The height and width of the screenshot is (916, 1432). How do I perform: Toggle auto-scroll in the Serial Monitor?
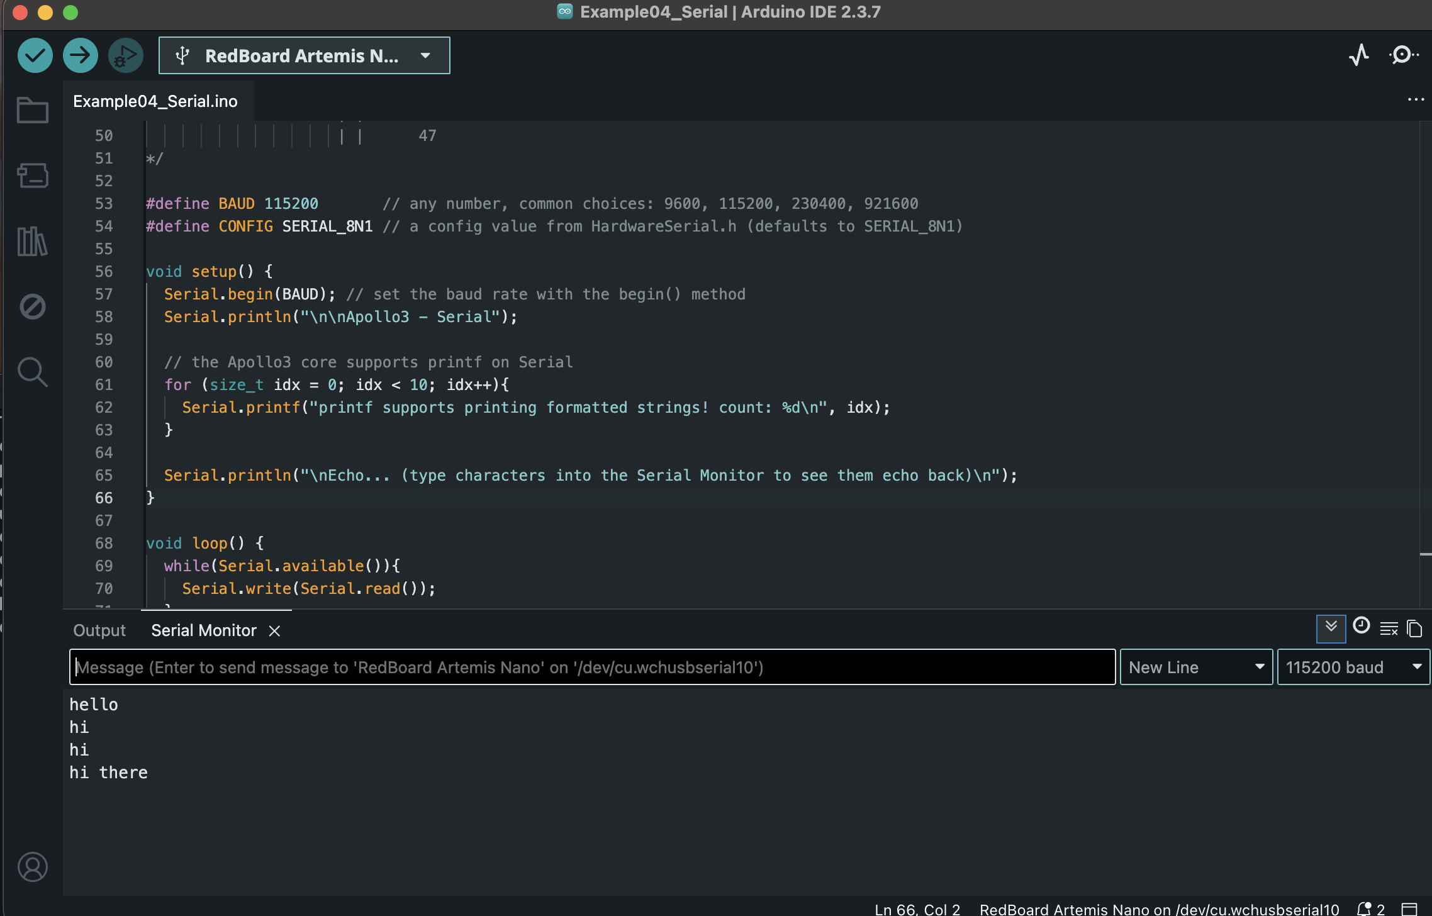click(1330, 628)
